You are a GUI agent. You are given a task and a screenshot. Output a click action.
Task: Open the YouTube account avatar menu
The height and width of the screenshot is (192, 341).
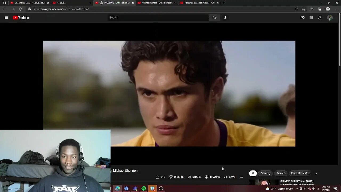(x=330, y=18)
